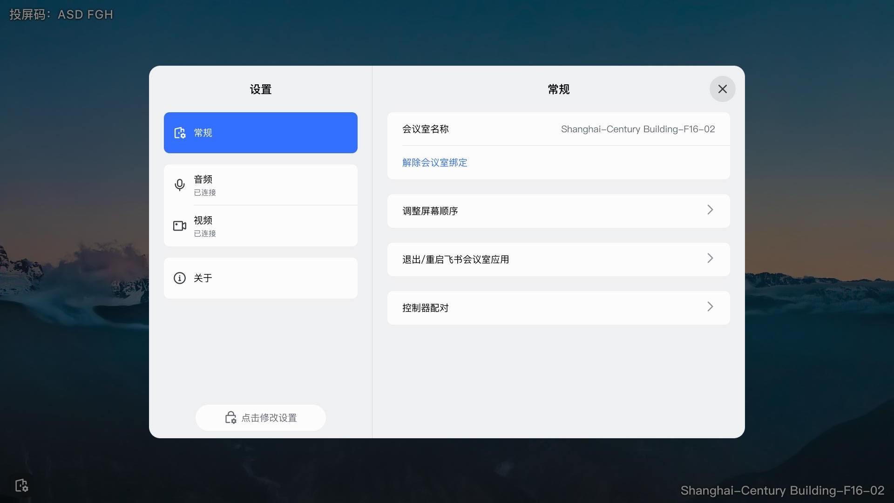
Task: Click the info circle icon next to 关于
Action: click(x=180, y=278)
